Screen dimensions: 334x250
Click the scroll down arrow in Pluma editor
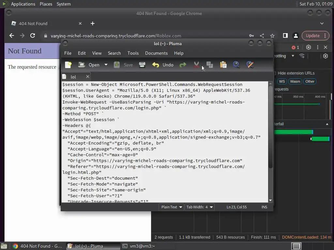[x=270, y=200]
